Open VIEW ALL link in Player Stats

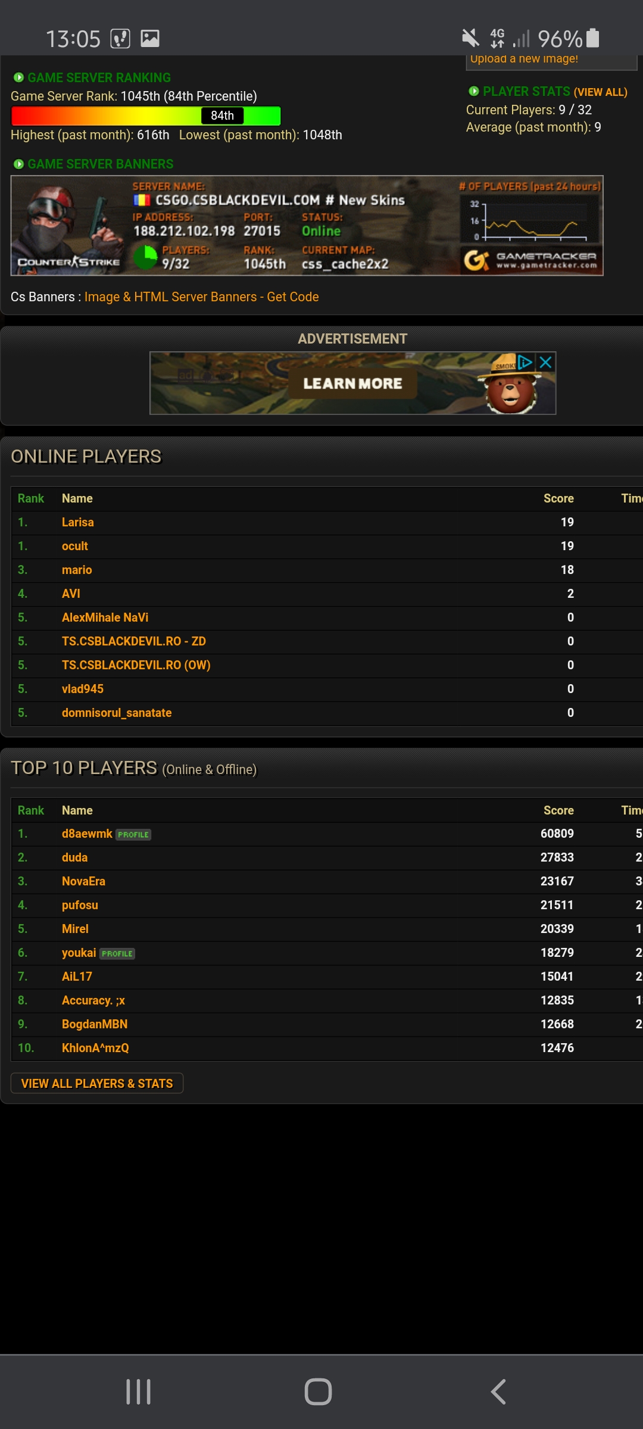tap(600, 92)
